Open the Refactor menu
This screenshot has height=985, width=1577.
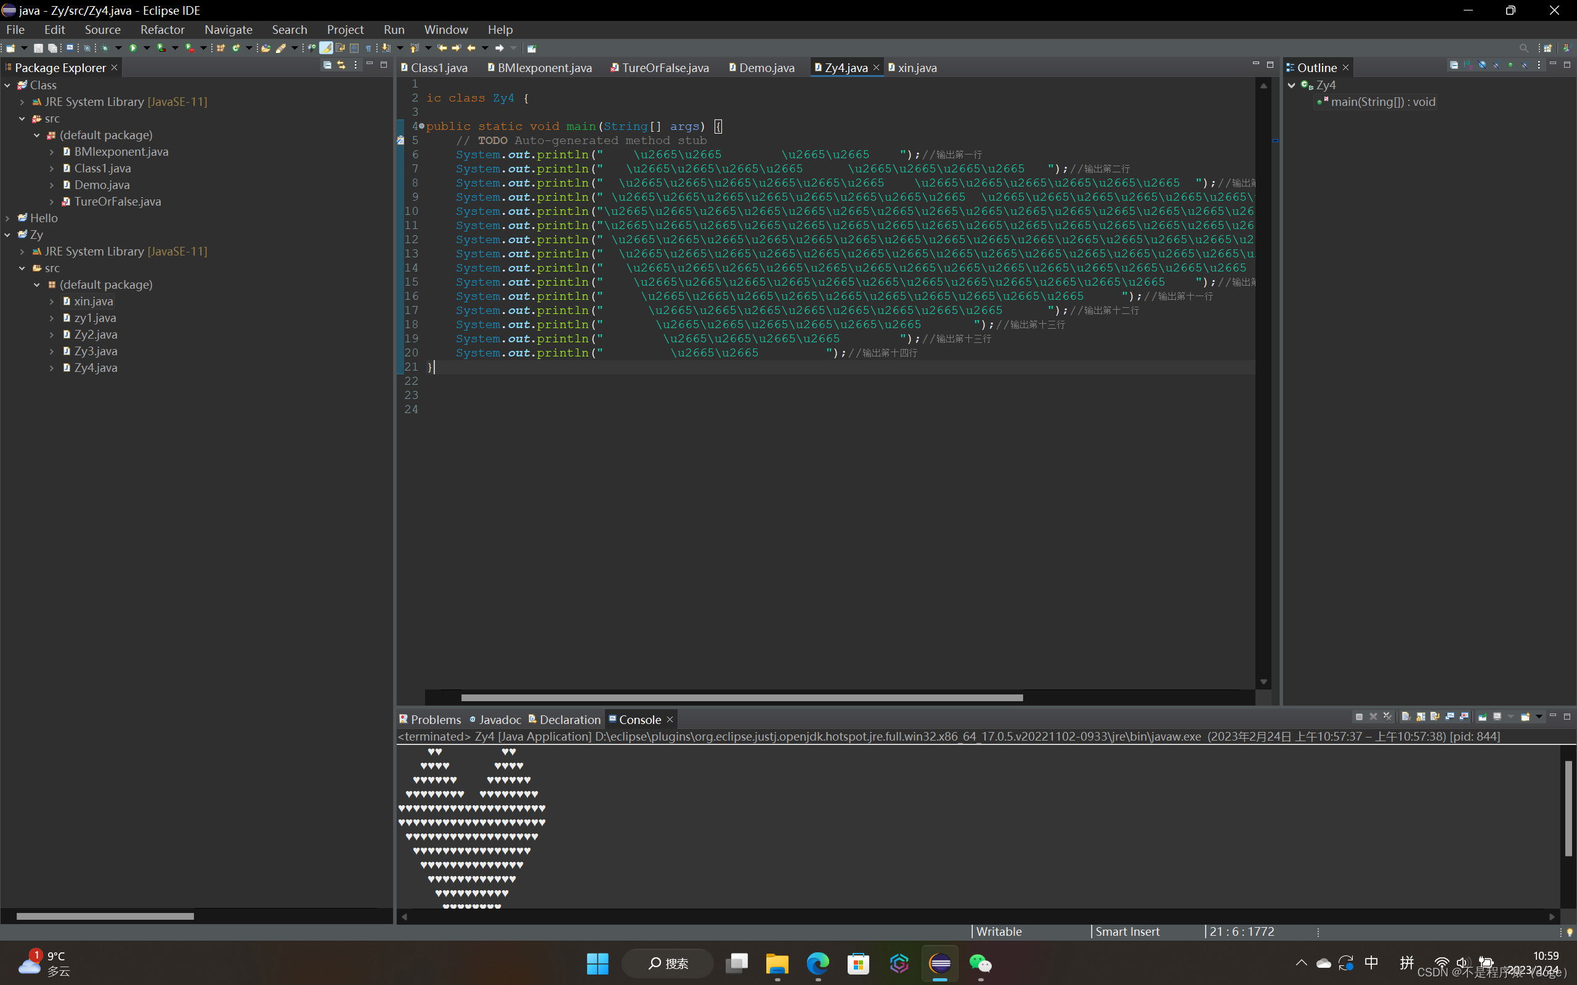162,30
